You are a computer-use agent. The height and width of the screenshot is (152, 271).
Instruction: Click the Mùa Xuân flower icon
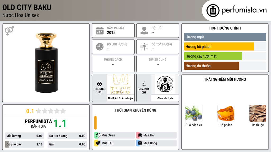(98, 135)
